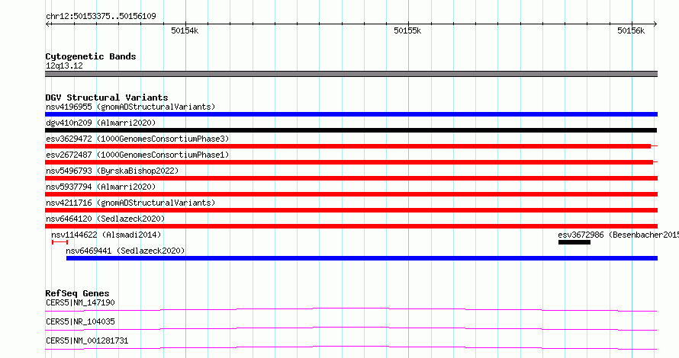
Task: Click the nsv4196955 gnomADStructuralVariants label
Action: click(130, 107)
